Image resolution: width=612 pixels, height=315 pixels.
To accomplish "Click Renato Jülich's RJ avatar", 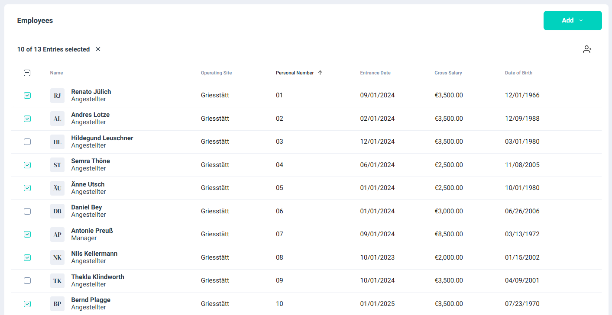I will (57, 96).
